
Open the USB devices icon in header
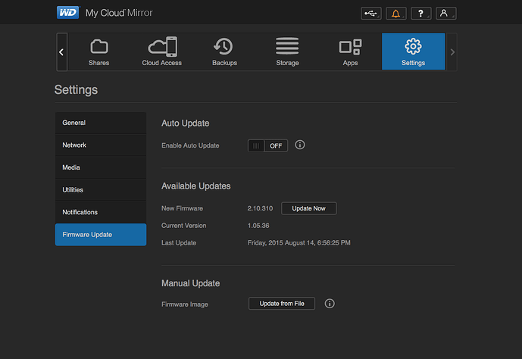click(x=371, y=14)
